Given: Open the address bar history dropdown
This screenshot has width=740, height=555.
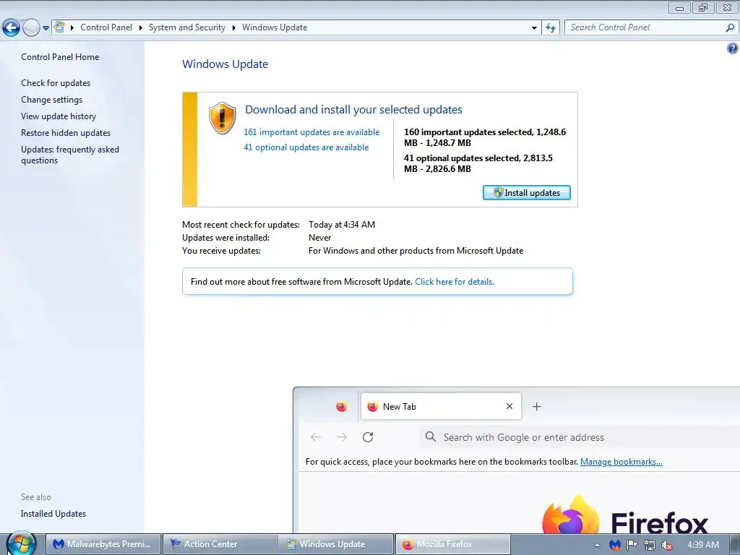Looking at the screenshot, I should [534, 28].
